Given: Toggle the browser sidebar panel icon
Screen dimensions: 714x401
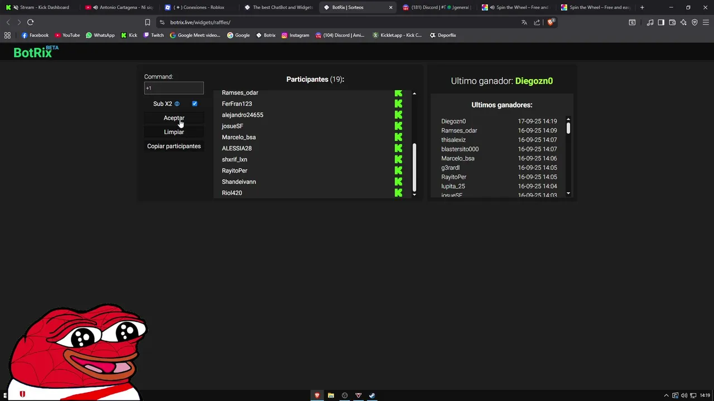Looking at the screenshot, I should pos(661,22).
